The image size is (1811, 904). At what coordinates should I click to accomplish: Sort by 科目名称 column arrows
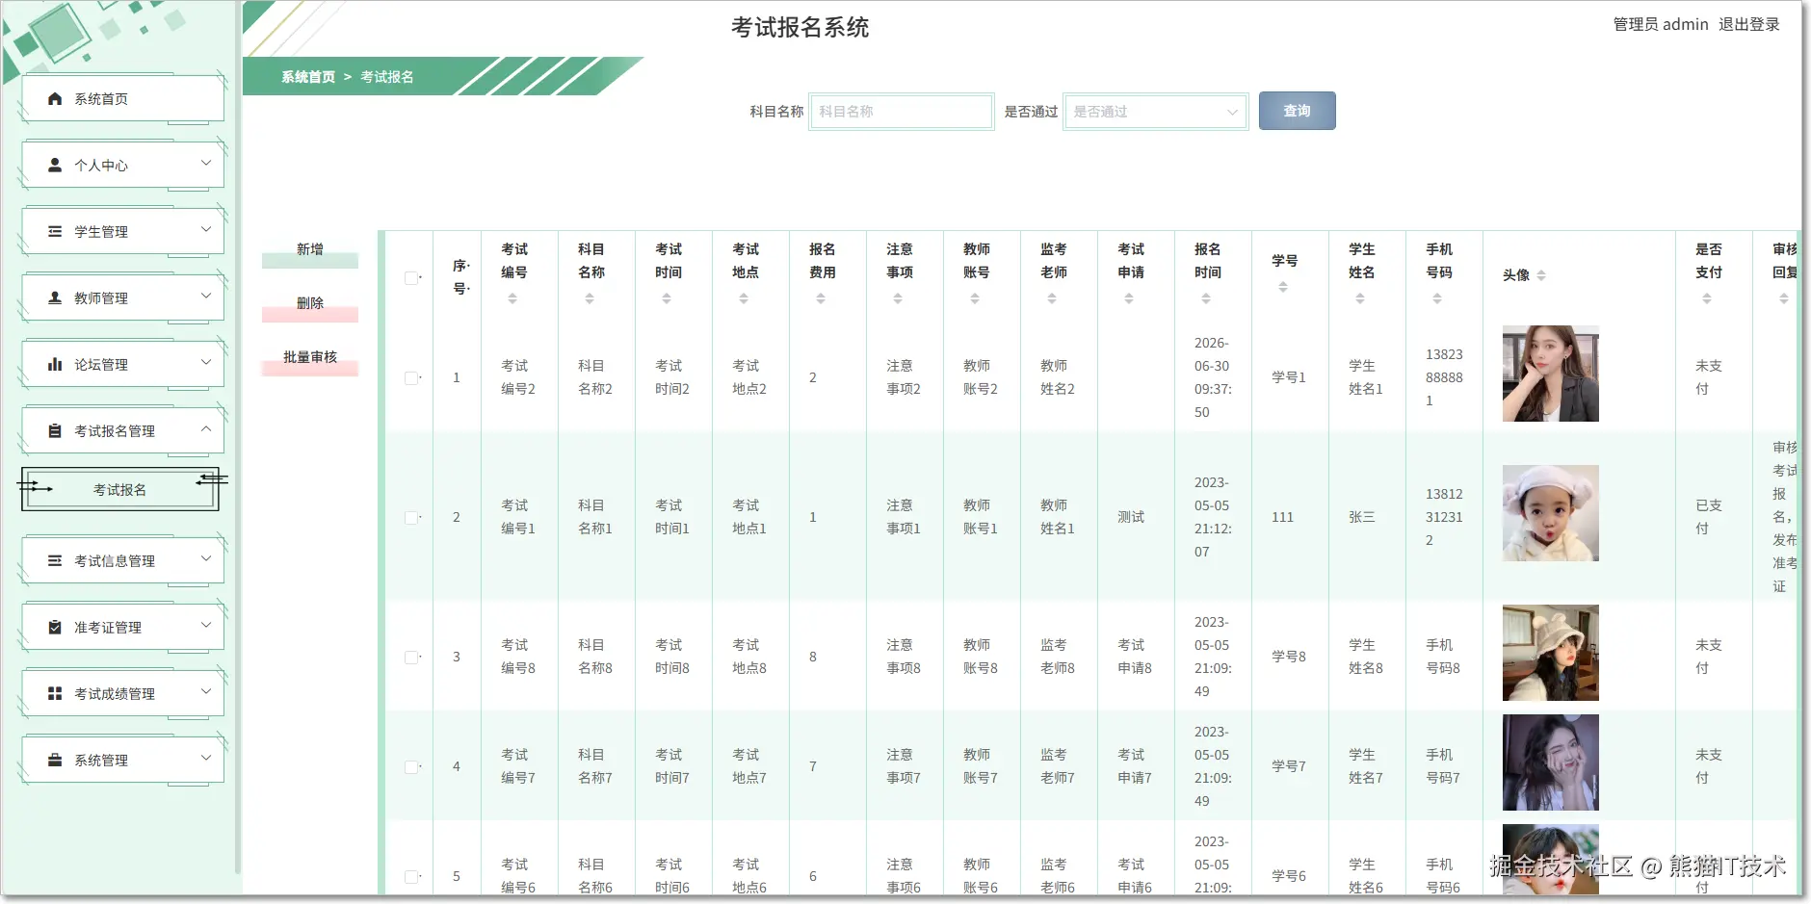[590, 298]
